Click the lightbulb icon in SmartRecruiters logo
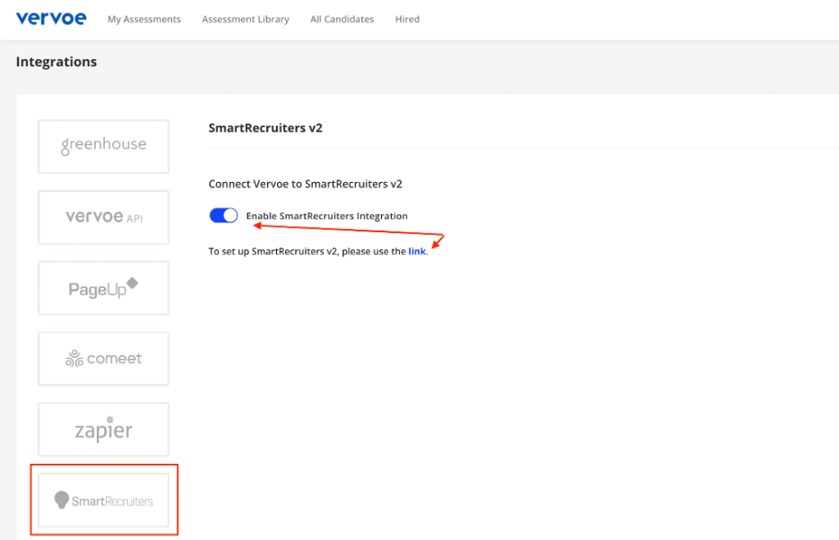 click(x=61, y=500)
